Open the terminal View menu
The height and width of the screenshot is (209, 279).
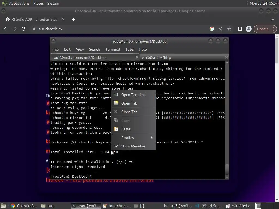(x=80, y=50)
